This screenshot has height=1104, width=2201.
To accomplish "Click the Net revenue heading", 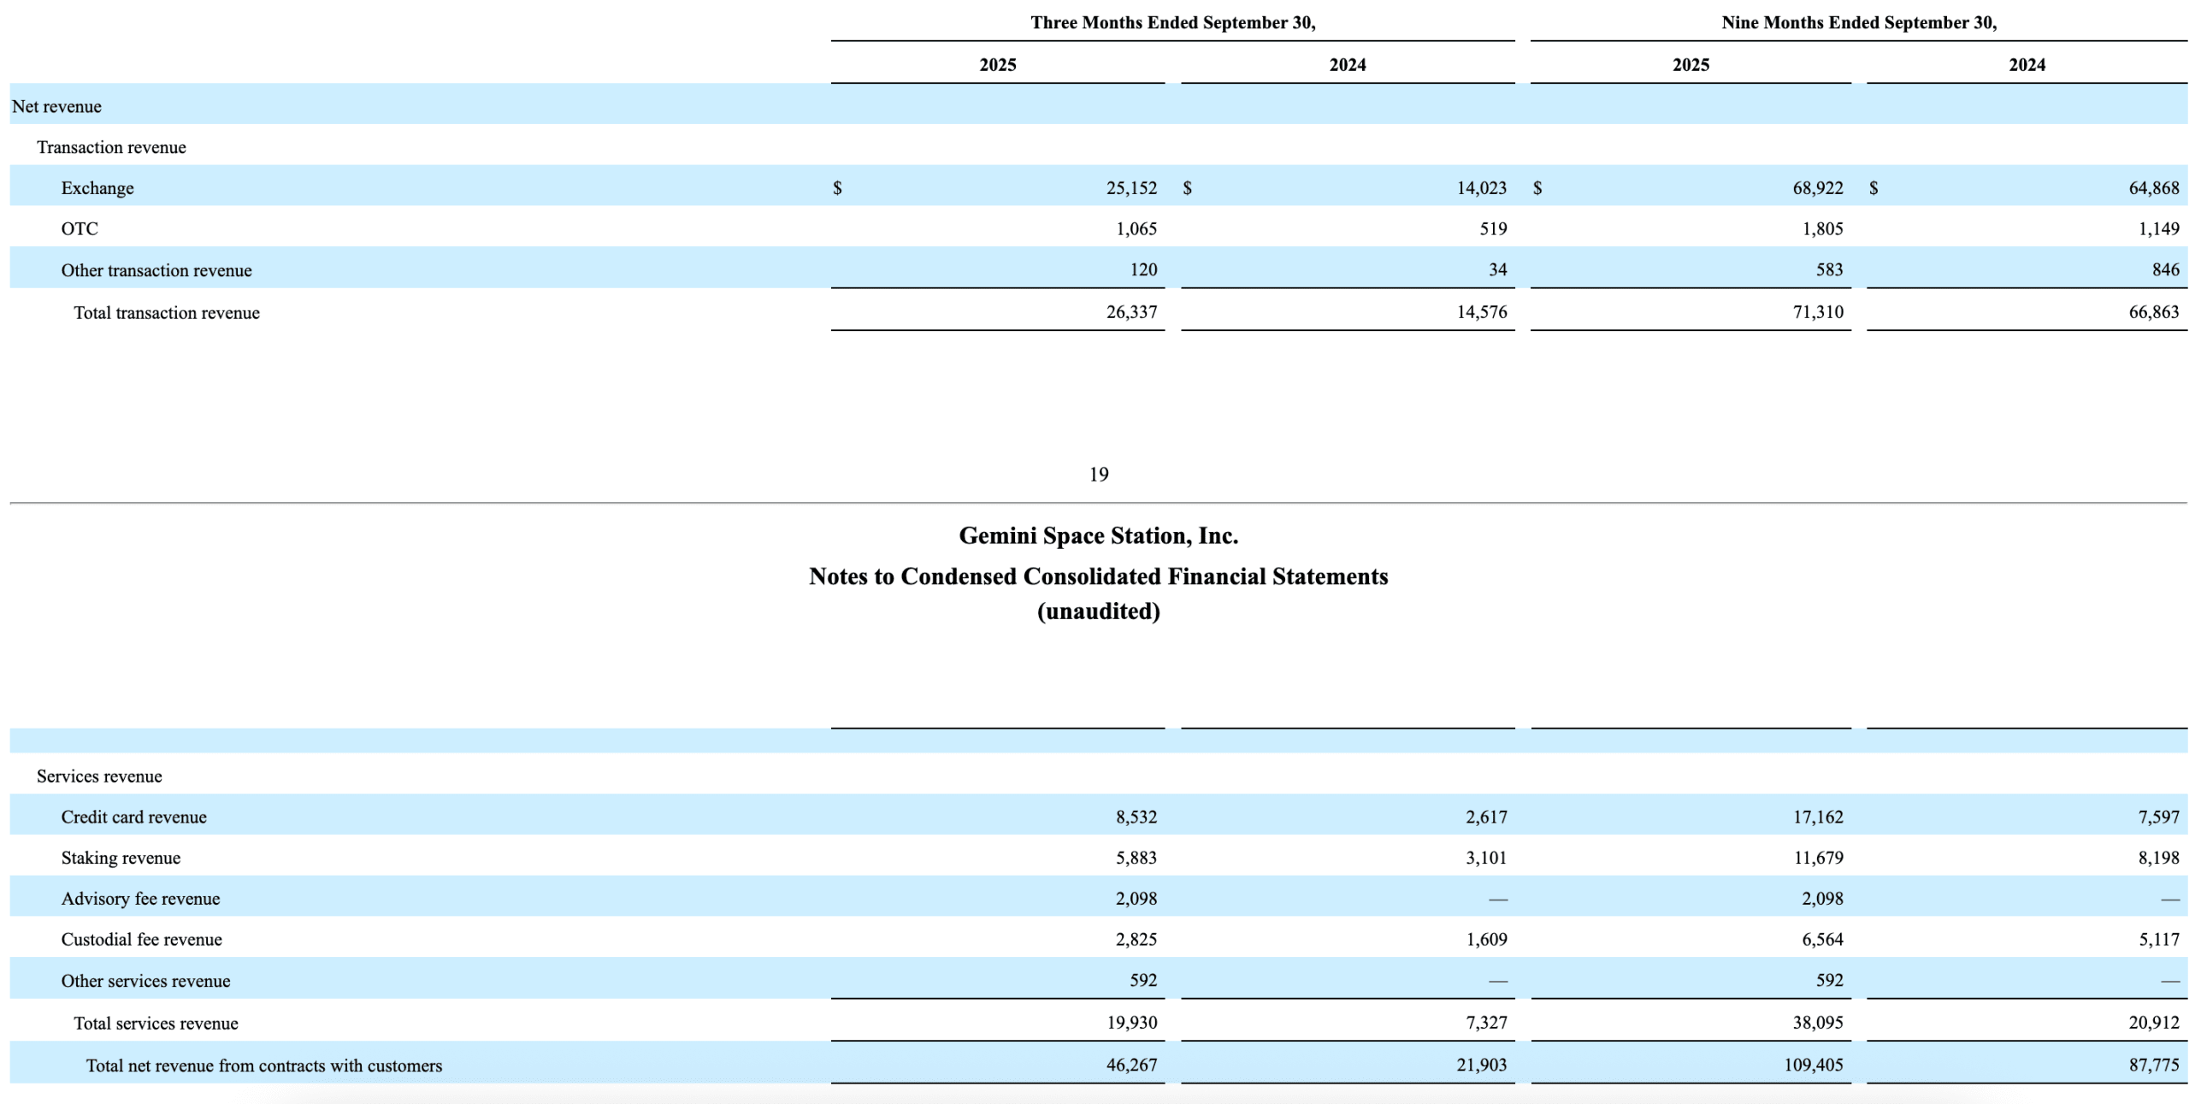I will point(56,107).
